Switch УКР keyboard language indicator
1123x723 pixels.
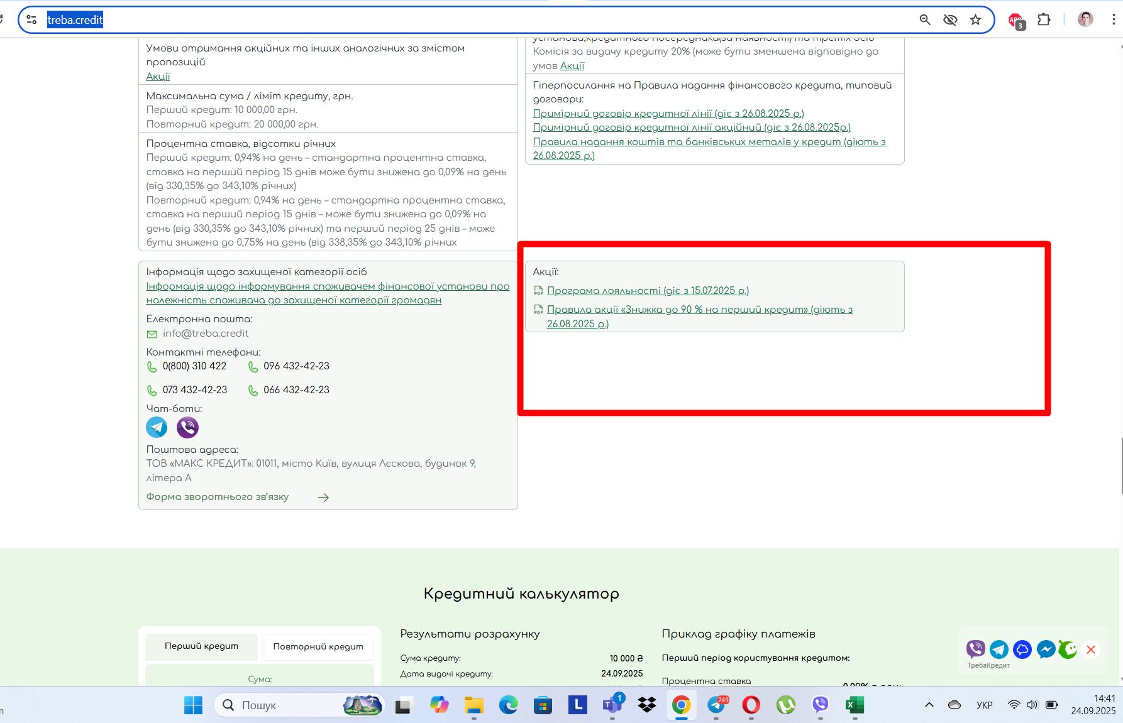(985, 705)
